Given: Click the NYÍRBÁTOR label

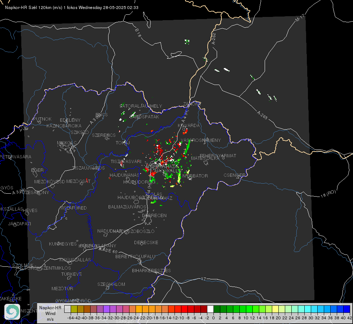Looking at the screenshot, I should [x=195, y=176].
